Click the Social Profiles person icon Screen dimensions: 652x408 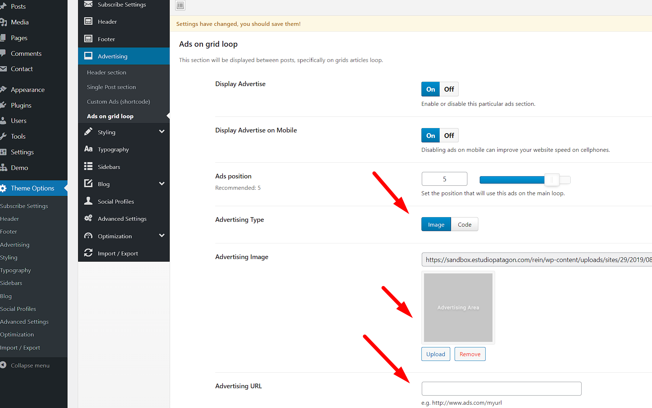click(88, 201)
